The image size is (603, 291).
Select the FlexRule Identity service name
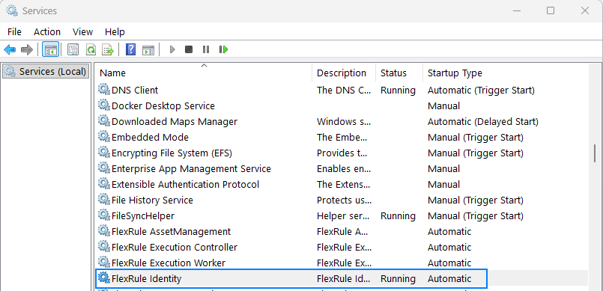(146, 279)
